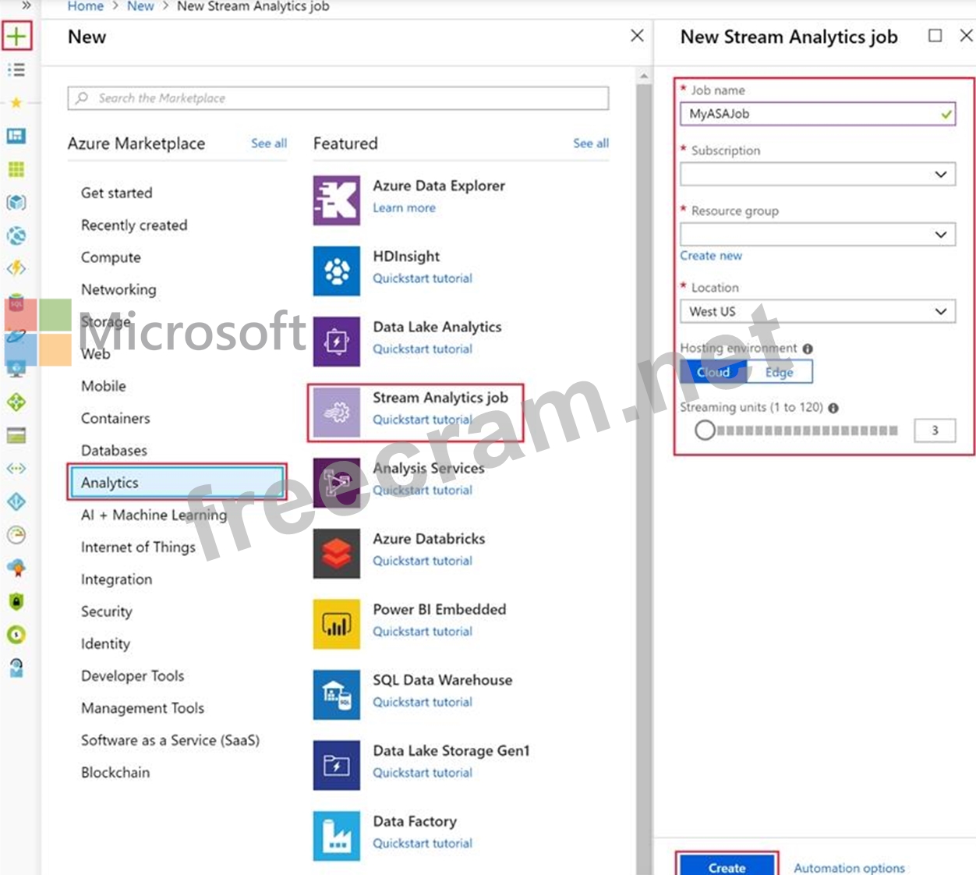Click the Azure Databricks red layers icon
Viewport: 976px width, 875px height.
337,554
